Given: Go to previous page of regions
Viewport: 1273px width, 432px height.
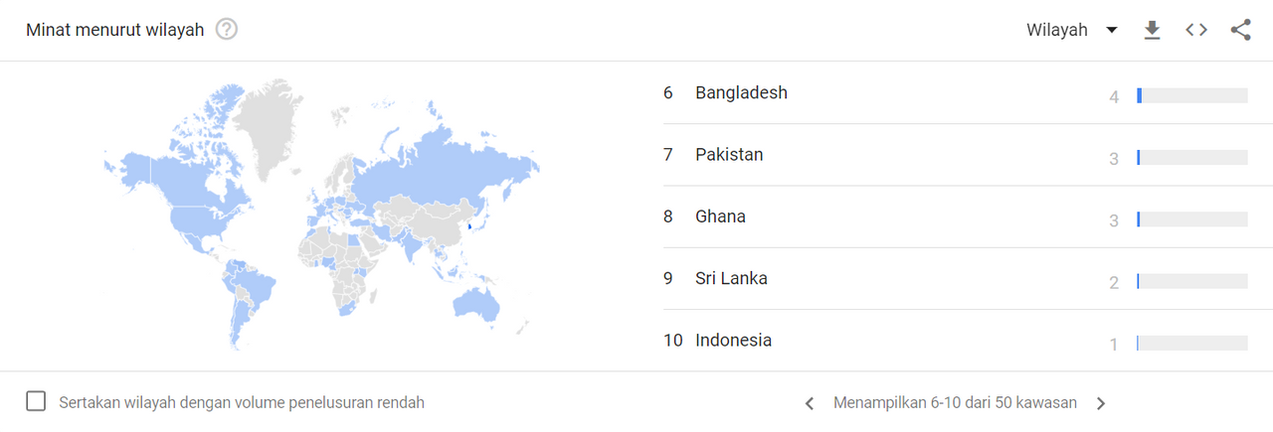Looking at the screenshot, I should [809, 403].
